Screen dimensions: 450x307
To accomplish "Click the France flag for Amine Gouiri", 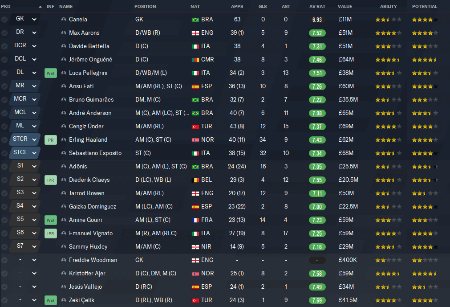I will [x=195, y=220].
